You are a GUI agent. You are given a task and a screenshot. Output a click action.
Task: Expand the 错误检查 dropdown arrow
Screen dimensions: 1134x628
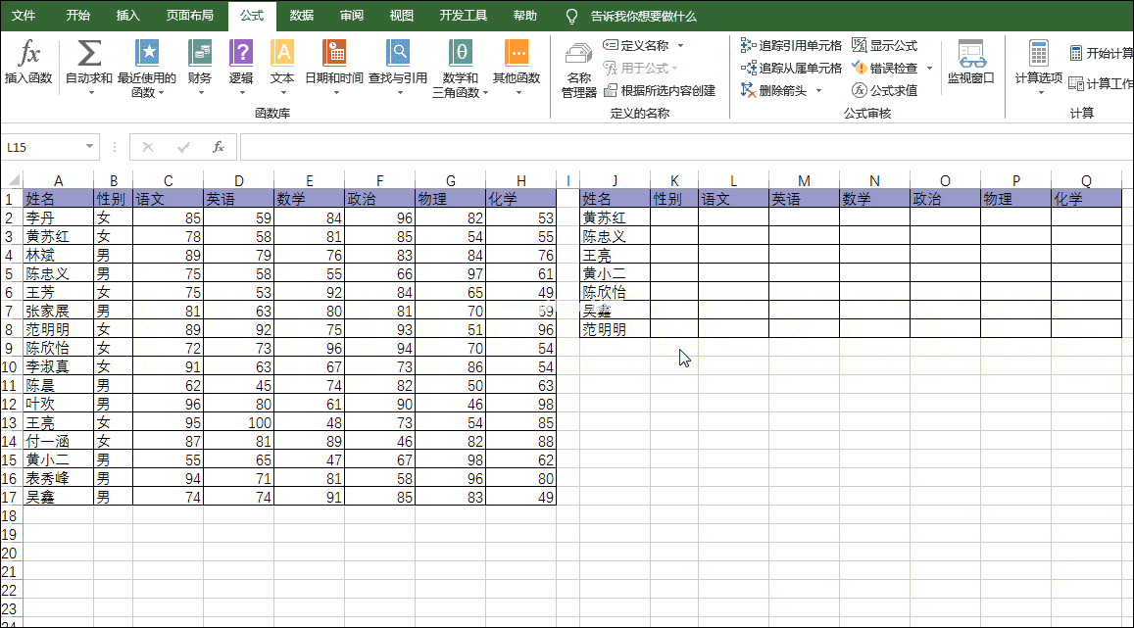(x=929, y=69)
